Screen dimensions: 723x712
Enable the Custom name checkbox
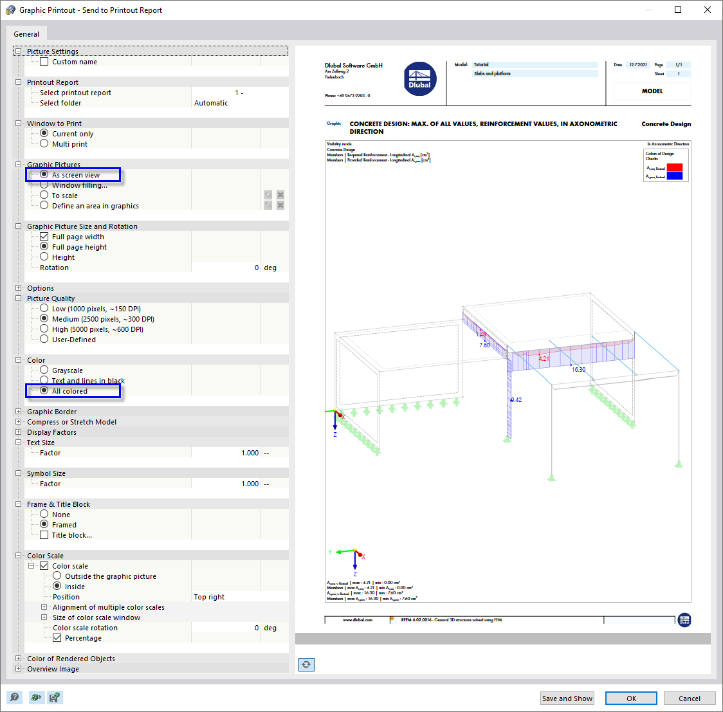(44, 62)
